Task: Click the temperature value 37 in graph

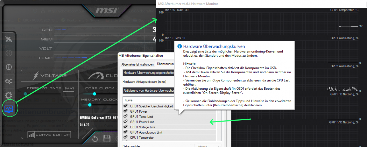Action: point(361,26)
